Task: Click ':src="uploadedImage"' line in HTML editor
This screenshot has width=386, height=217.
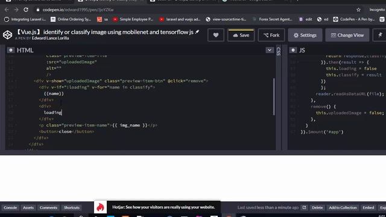Action: 71,62
